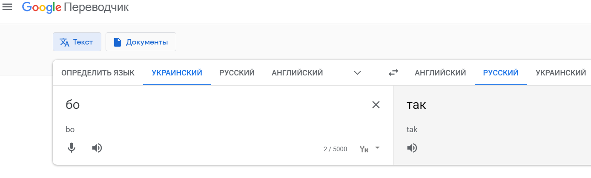Image resolution: width=591 pixels, height=178 pixels.
Task: Clear the source text with X
Action: [376, 105]
